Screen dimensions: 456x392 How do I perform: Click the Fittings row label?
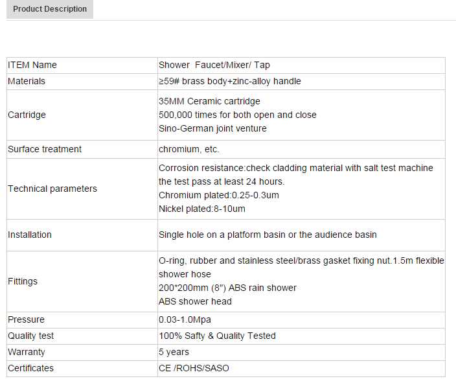23,281
